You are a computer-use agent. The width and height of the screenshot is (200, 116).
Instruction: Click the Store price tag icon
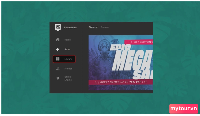[x=58, y=49]
